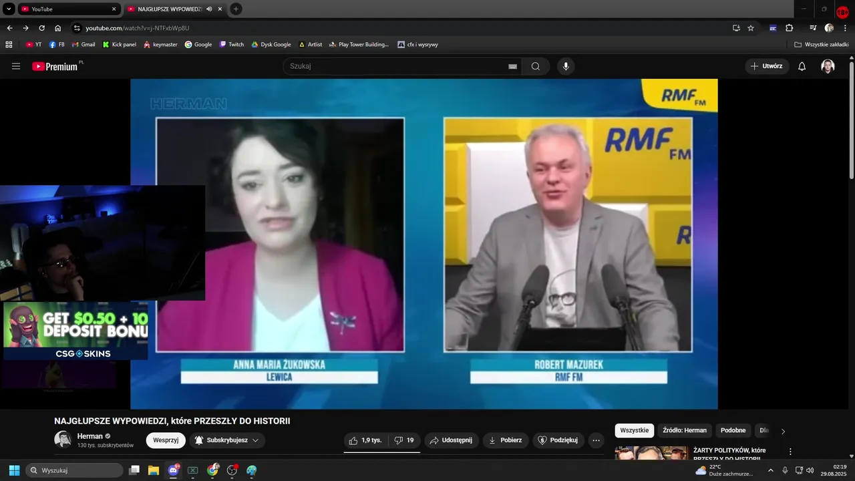Open the apps grid in bookmarks bar

pos(9,45)
